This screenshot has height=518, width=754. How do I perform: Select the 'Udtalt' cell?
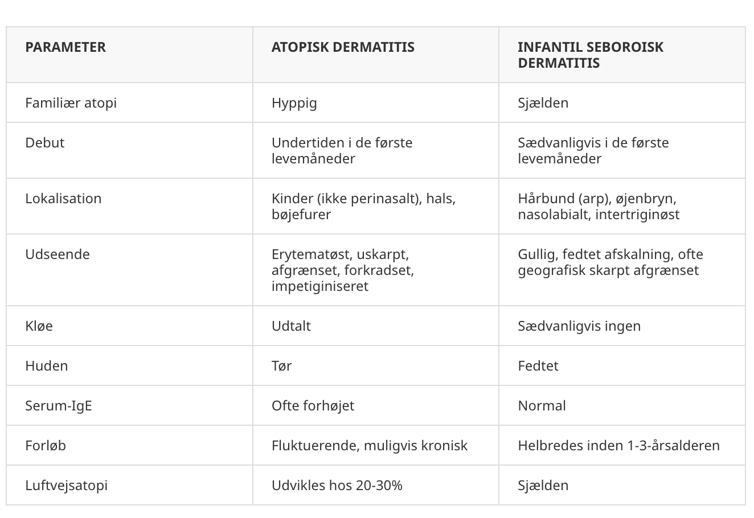click(x=291, y=326)
